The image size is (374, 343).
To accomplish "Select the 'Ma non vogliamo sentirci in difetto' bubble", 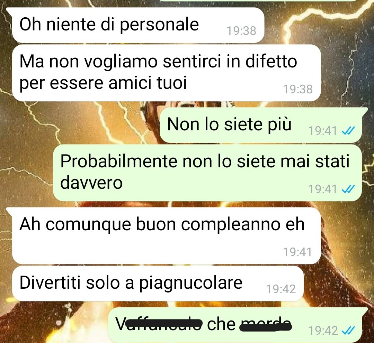I will [x=166, y=73].
